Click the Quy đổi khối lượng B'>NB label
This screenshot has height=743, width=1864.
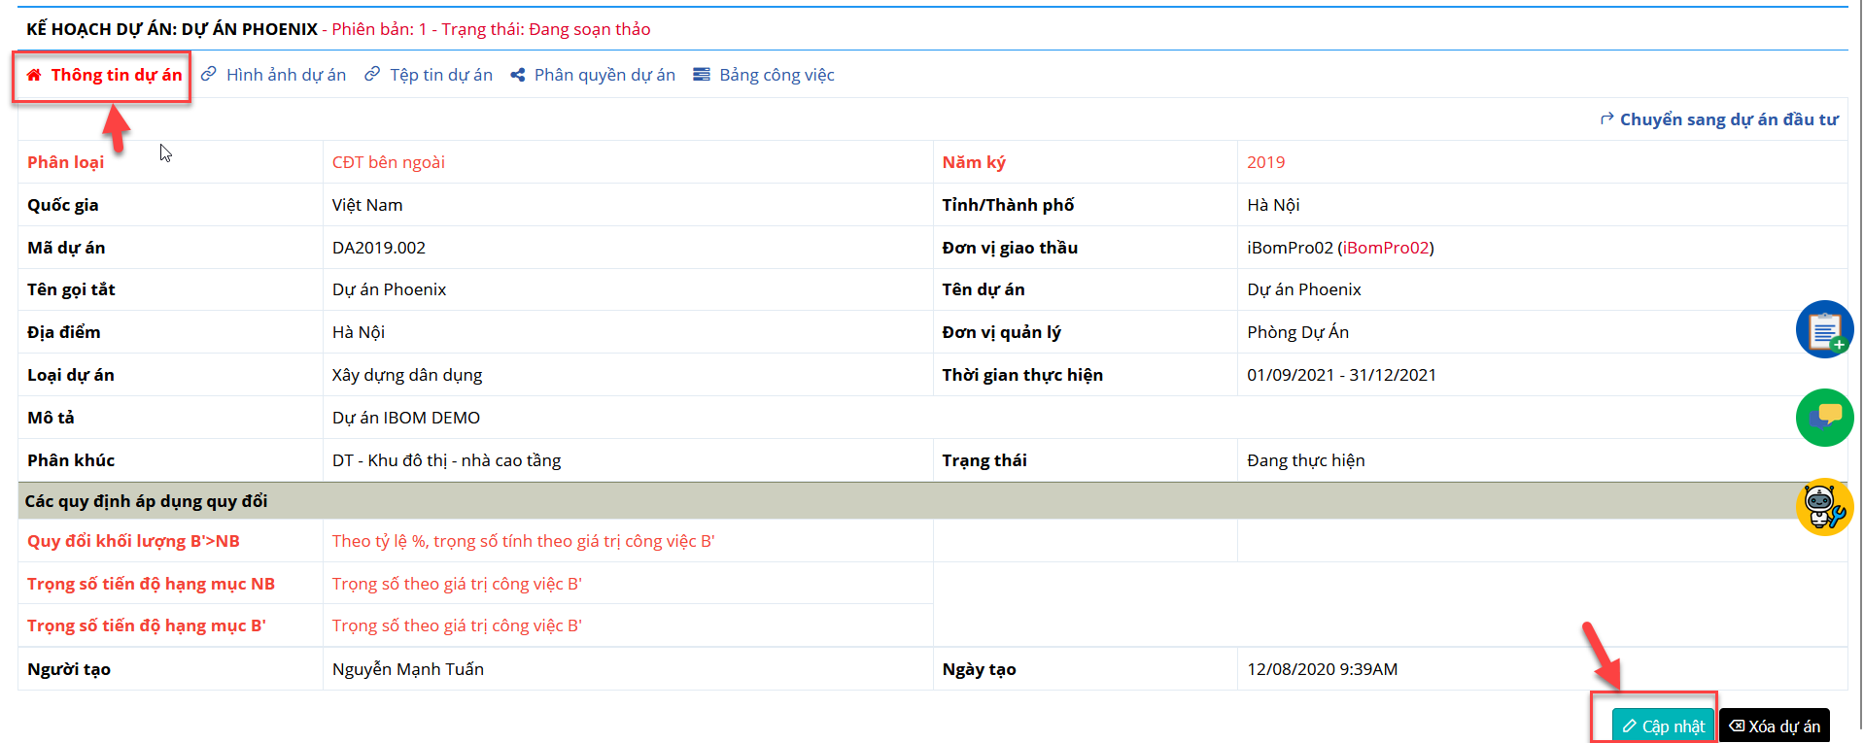(x=133, y=541)
